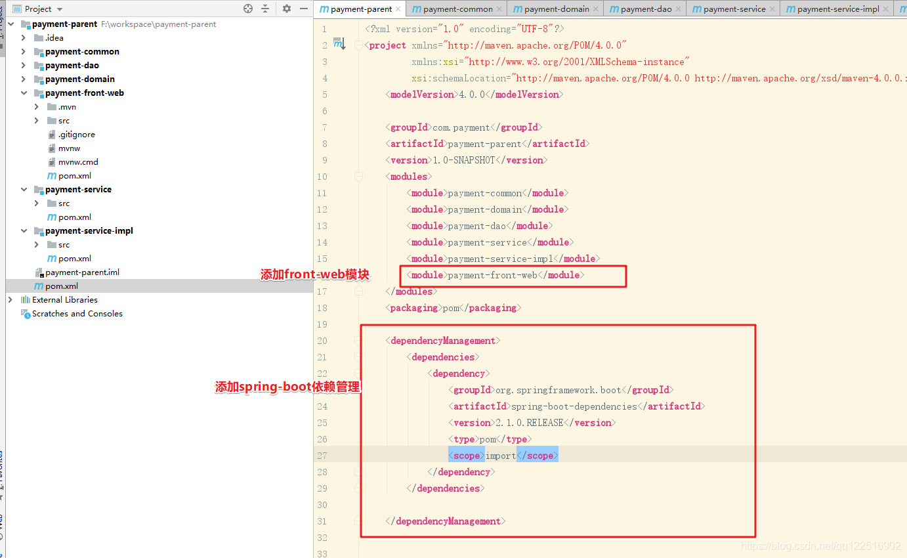Switch to the payment-parent tab
The width and height of the screenshot is (907, 558).
[x=360, y=9]
